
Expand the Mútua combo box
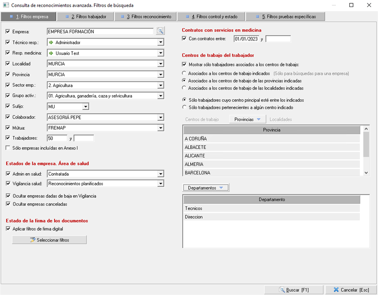tap(160, 128)
